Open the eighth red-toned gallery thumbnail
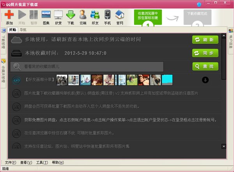 (144, 80)
